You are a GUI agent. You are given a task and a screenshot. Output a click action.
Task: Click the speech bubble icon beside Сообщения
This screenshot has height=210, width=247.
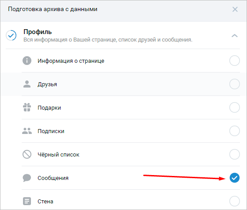coord(27,178)
